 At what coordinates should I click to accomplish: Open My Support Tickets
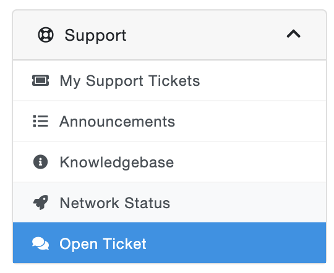130,81
